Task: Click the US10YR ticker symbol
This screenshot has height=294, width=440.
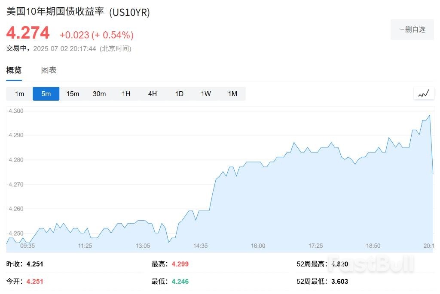Action: point(129,12)
